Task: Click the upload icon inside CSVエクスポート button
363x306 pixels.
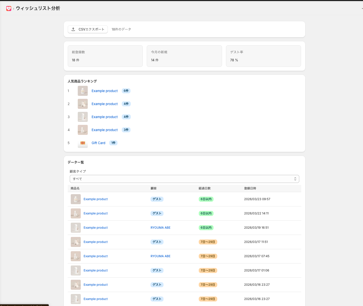Action: point(73,29)
